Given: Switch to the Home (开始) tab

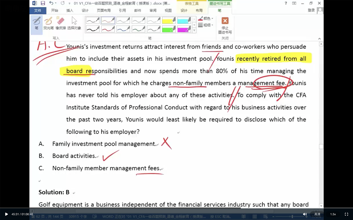Looking at the screenshot, I should [x=55, y=11].
